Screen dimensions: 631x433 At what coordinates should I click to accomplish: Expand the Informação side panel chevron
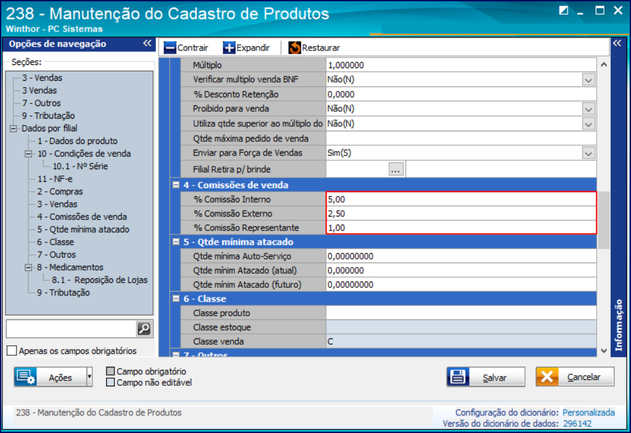tap(617, 44)
